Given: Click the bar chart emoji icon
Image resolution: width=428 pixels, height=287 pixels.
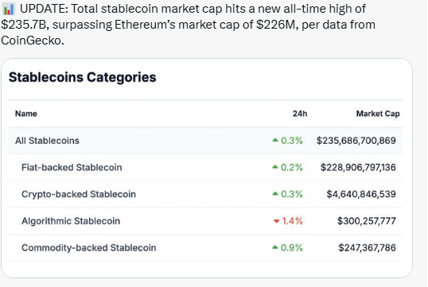Looking at the screenshot, I should coord(8,9).
